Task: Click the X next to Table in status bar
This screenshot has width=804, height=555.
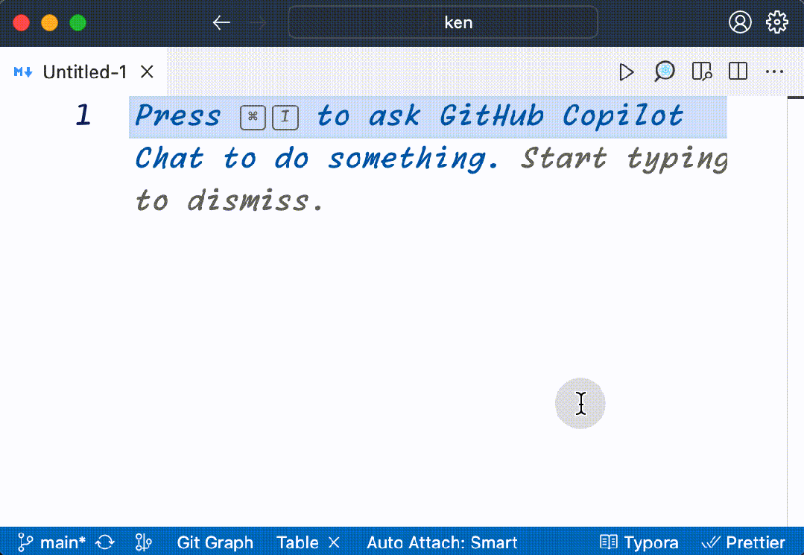Action: point(334,542)
